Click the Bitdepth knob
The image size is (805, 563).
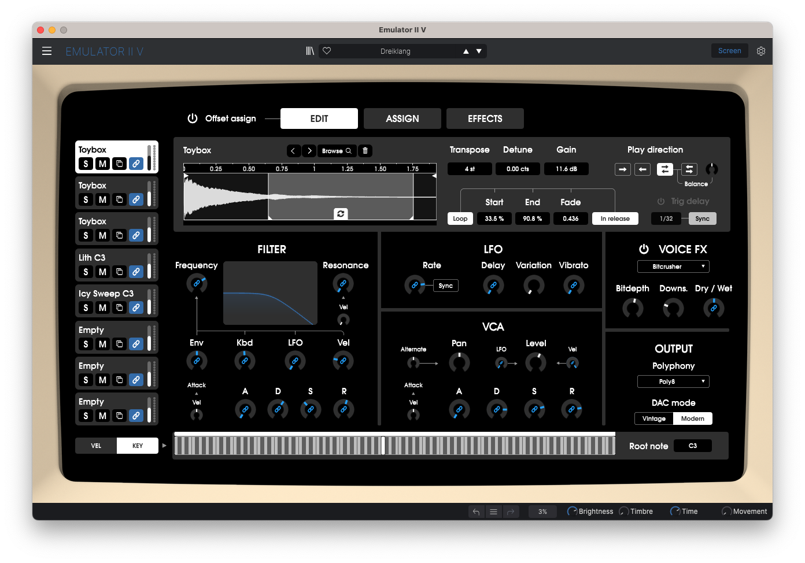click(633, 309)
